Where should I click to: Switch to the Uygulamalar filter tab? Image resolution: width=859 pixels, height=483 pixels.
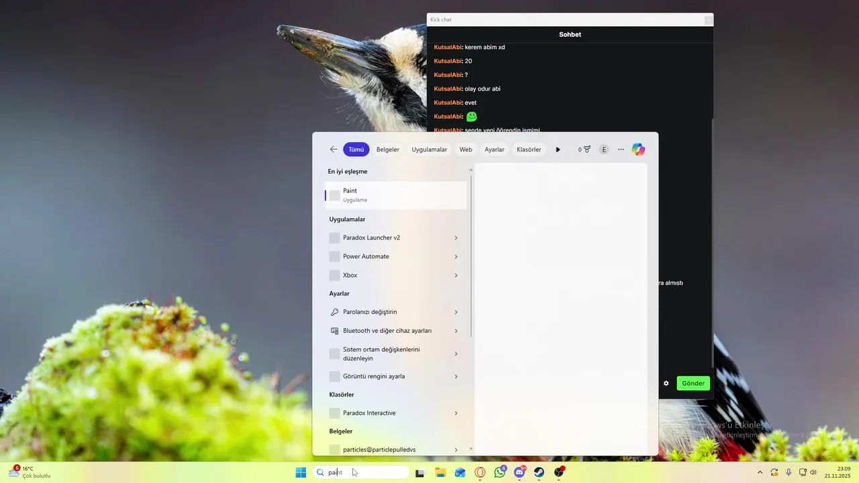(429, 150)
